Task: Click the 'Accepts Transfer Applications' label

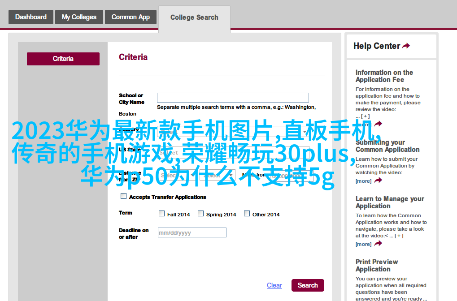Action: (x=168, y=197)
